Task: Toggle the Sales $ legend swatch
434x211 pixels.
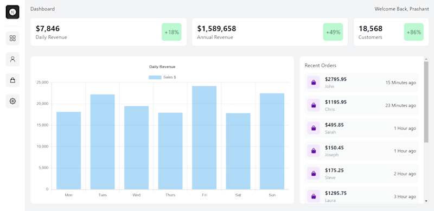Action: (x=155, y=78)
